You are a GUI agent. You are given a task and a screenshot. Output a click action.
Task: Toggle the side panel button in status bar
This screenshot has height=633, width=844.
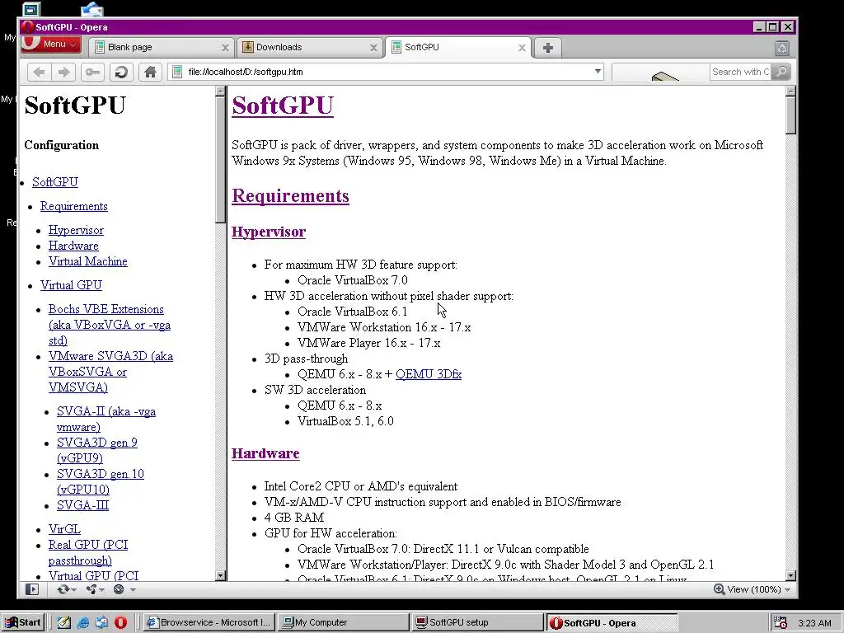[x=32, y=589]
